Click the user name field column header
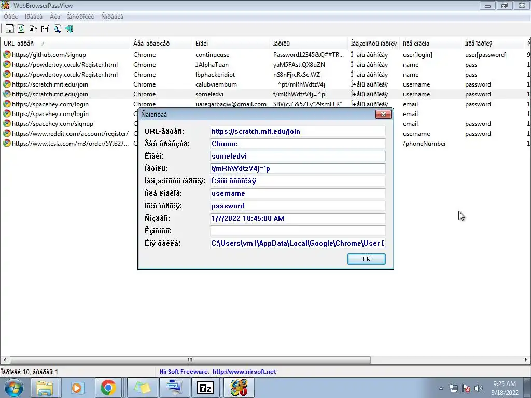This screenshot has width=531, height=398. pos(430,44)
